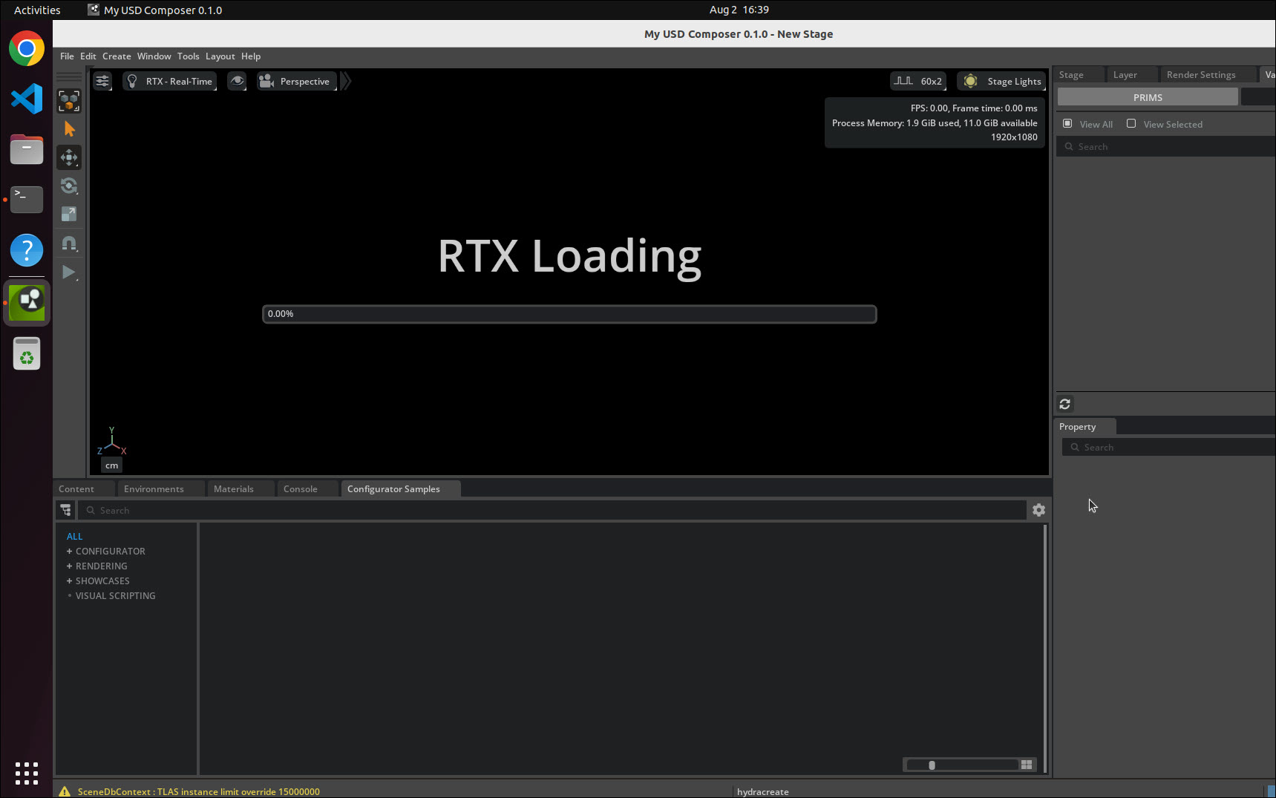
Task: Open the Tools menu
Action: [188, 56]
